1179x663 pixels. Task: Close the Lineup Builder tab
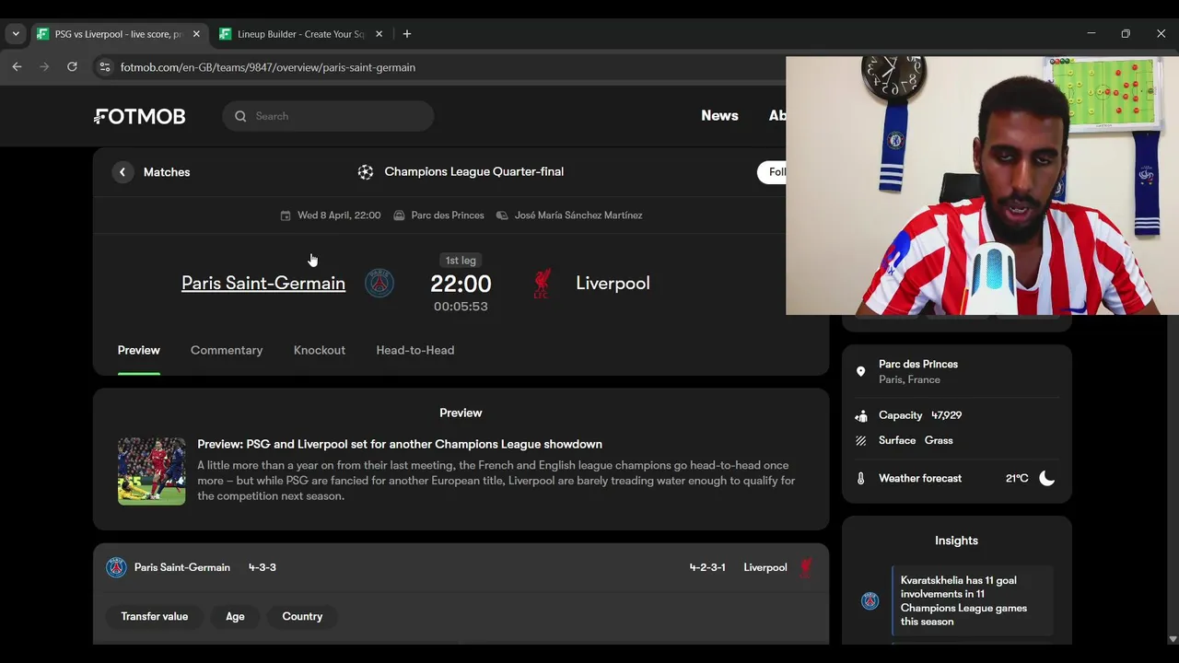[379, 34]
